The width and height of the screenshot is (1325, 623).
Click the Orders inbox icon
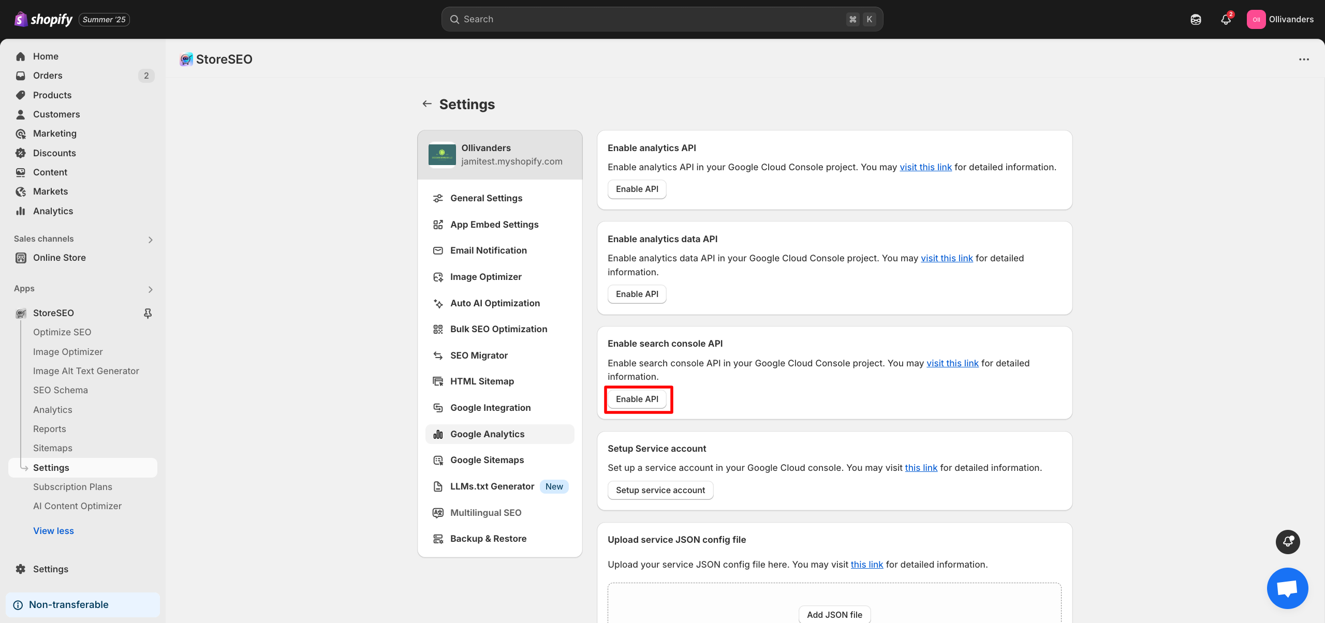(x=21, y=76)
